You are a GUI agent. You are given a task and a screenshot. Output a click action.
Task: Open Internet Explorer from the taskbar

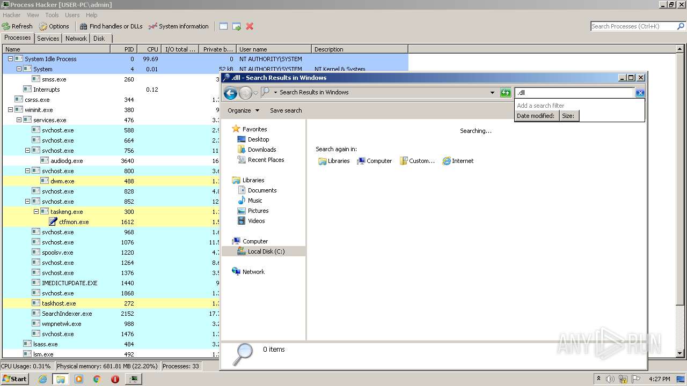pos(42,379)
